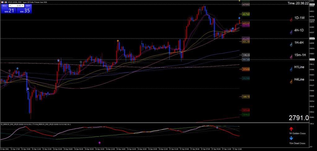Click the SELL button in one-click panel
This screenshot has height=151, width=317.
pyautogui.click(x=4, y=6)
